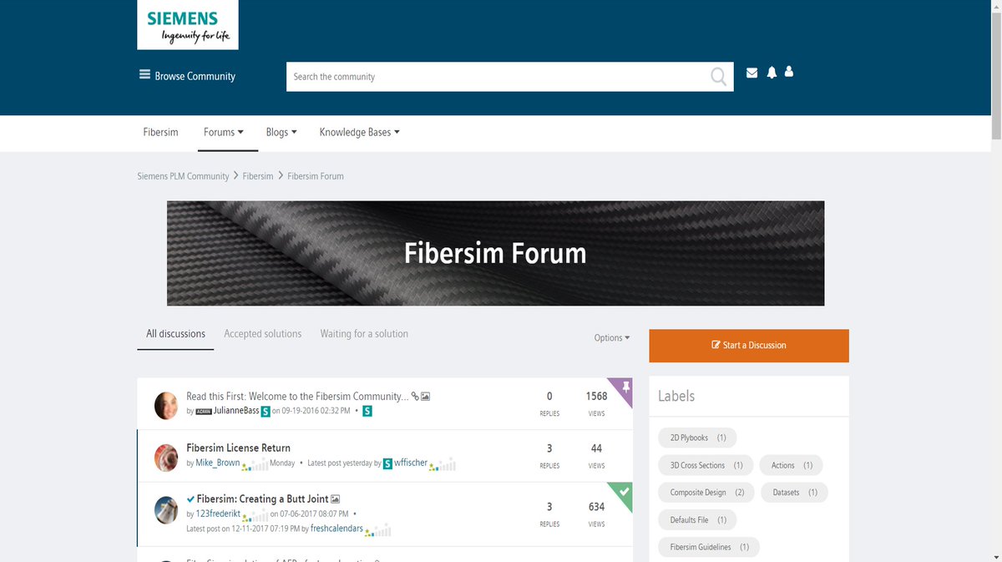This screenshot has width=1002, height=562.
Task: Click the Labels panel heading
Action: point(676,396)
